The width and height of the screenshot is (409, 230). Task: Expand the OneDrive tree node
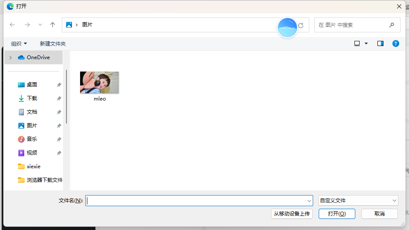(10, 57)
